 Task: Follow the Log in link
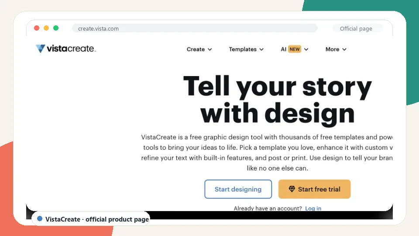pos(313,208)
